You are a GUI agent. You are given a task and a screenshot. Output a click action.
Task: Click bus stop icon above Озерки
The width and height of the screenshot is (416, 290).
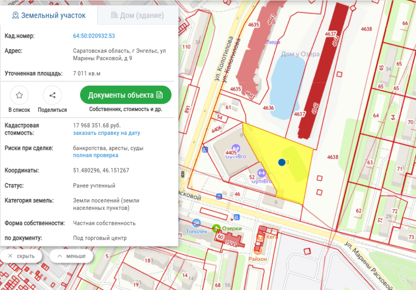(237, 217)
